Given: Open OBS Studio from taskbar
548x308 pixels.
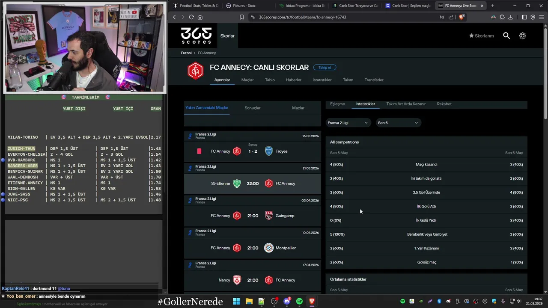Looking at the screenshot, I should coord(274,301).
